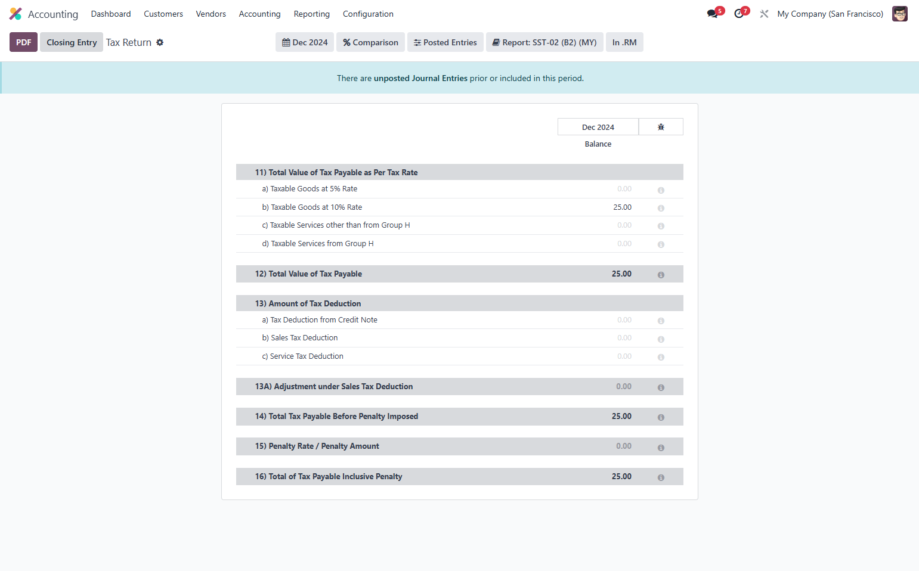919x571 pixels.
Task: Open the debug tools wrench icon
Action: [764, 14]
